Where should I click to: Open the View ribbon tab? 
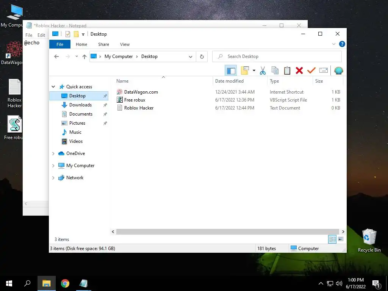tap(125, 44)
